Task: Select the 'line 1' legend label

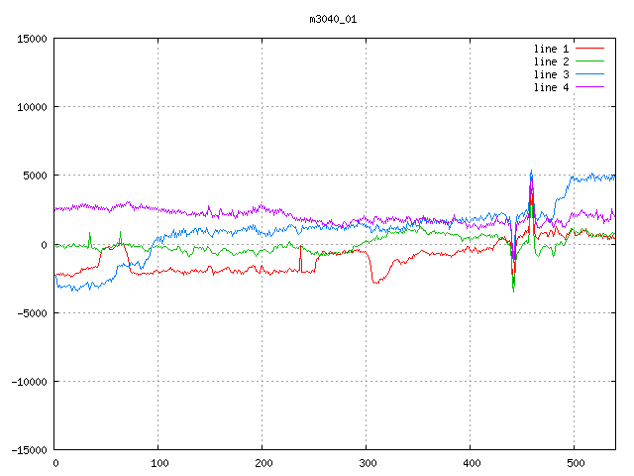Action: pyautogui.click(x=552, y=49)
